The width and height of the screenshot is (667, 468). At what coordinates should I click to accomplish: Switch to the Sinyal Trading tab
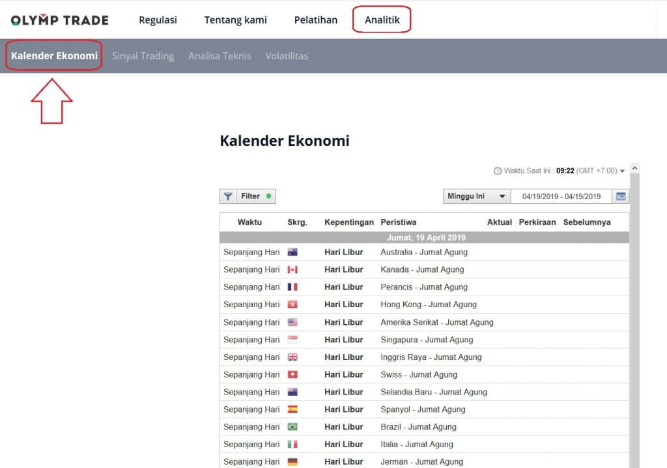click(x=143, y=56)
